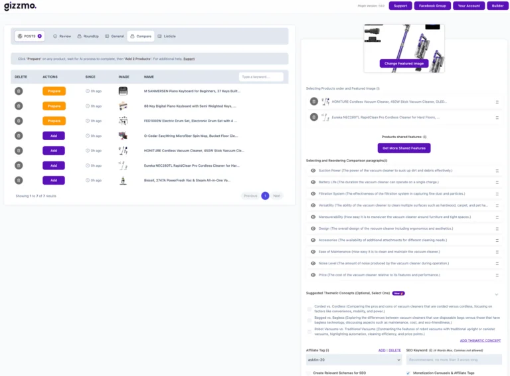Click drag handle for Eureka NEC280TL product
Viewport: 510px width, 376px height.
[497, 117]
